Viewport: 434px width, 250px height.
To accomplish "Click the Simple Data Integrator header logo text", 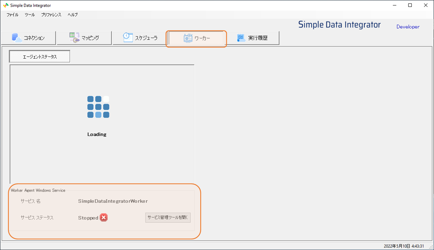I will click(x=339, y=25).
